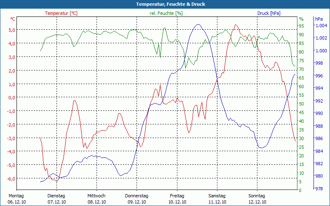This screenshot has width=330, height=206.
Task: Click the '-6,0' temperature axis value
Action: pos(11,179)
